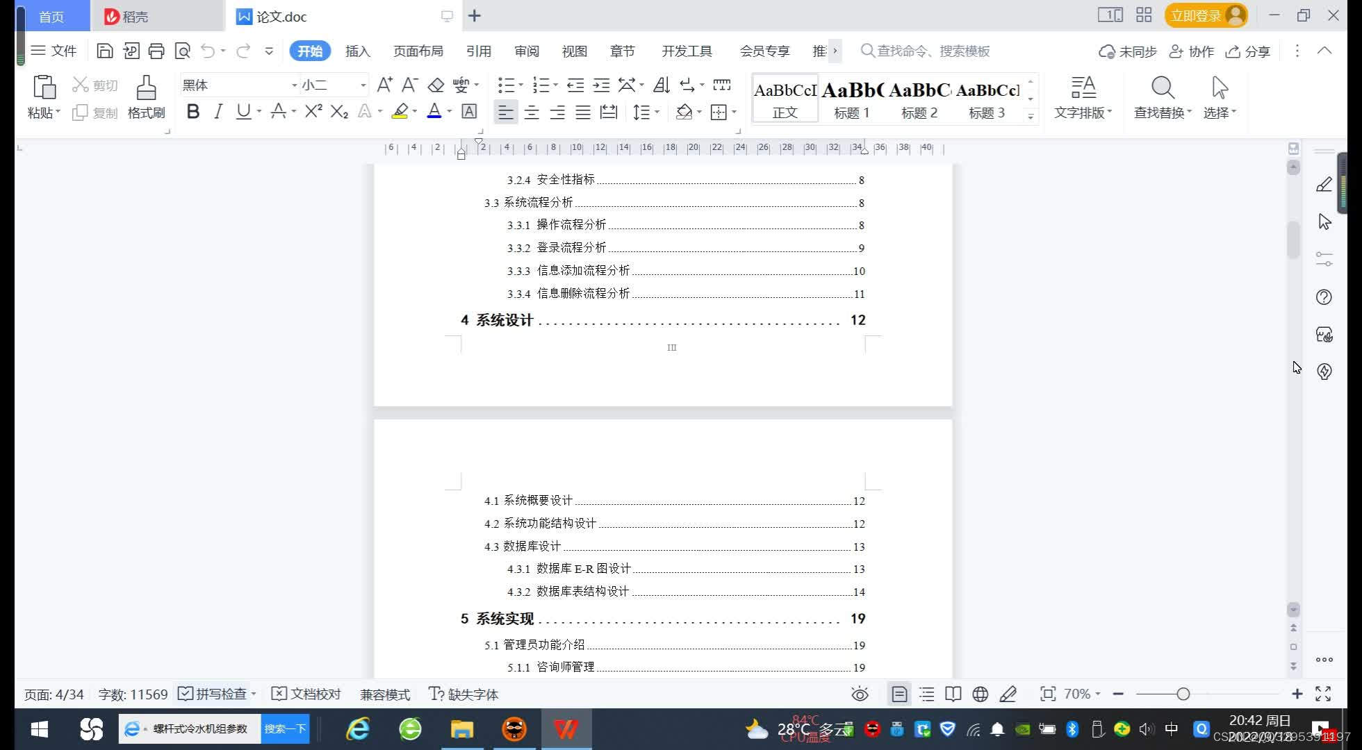Decrease font size

pos(410,85)
